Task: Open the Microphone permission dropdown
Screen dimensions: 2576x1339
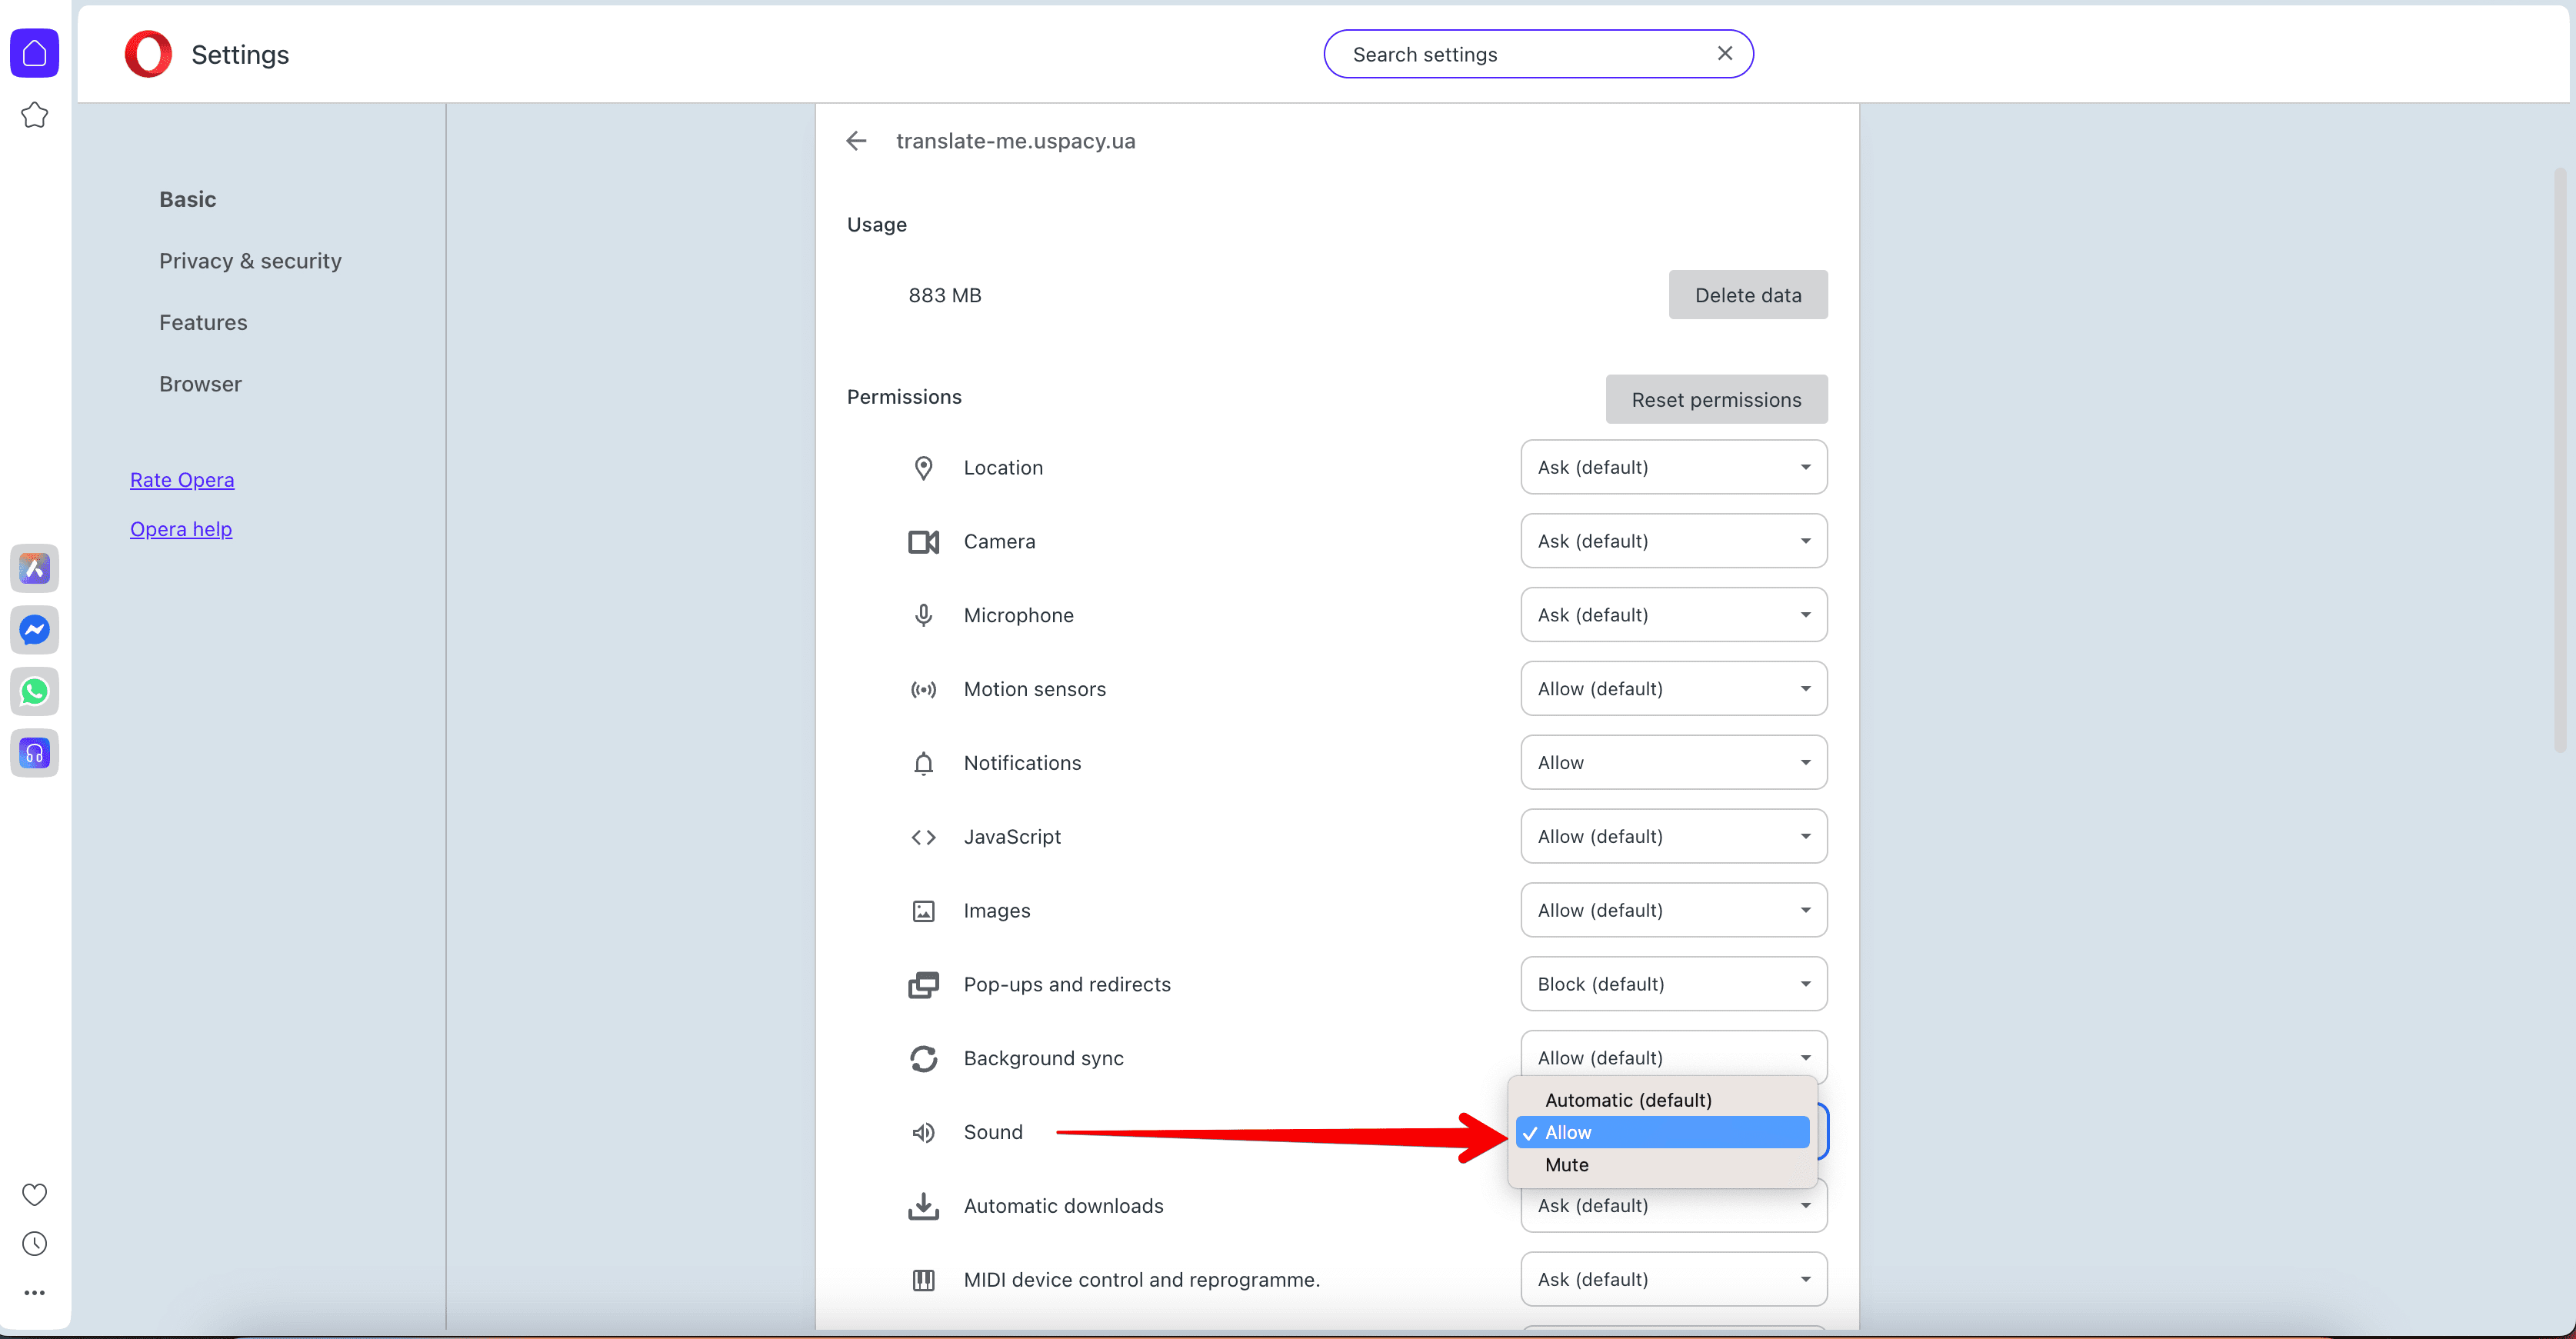Action: [1674, 615]
